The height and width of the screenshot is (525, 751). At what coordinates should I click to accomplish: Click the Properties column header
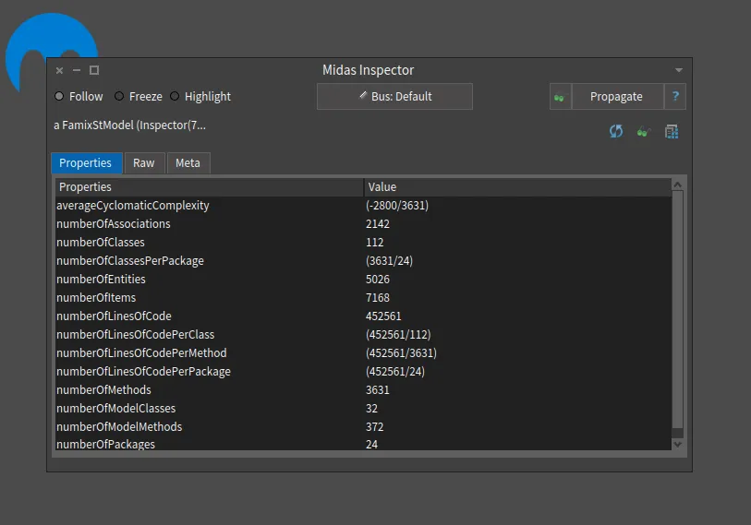[210, 187]
